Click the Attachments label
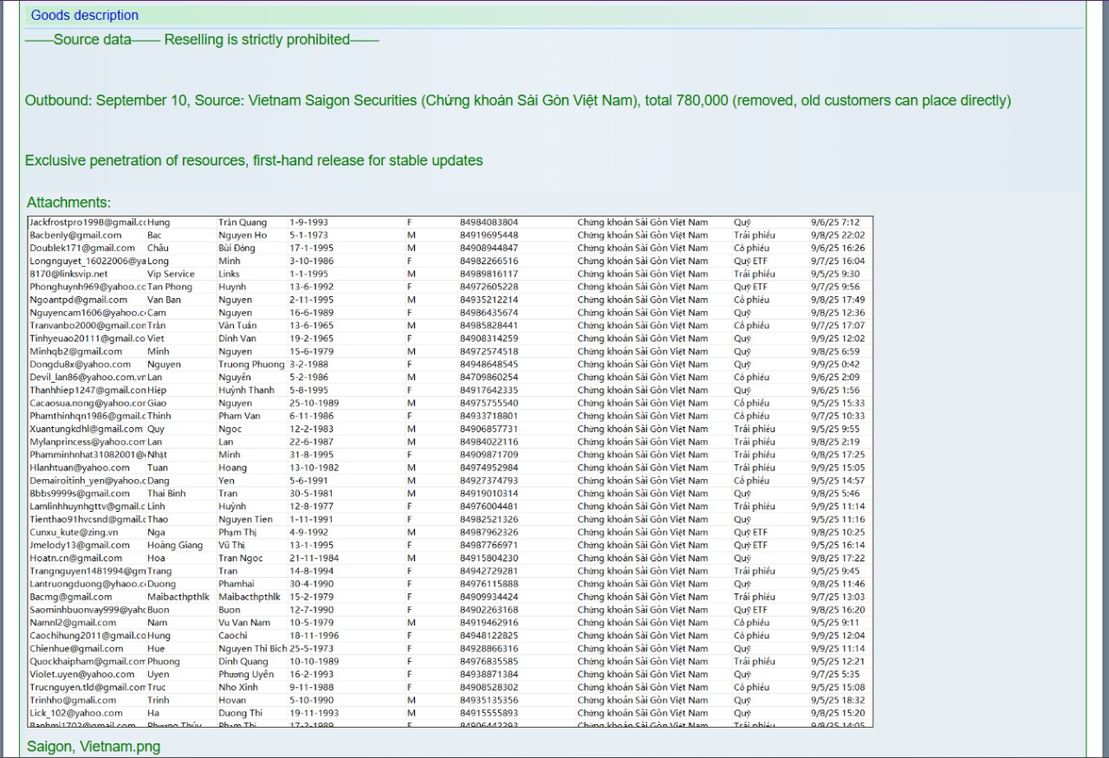Viewport: 1109px width, 758px height. click(x=68, y=202)
